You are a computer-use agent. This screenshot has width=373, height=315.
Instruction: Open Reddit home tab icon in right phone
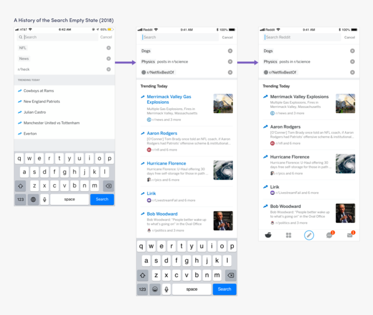click(x=268, y=235)
